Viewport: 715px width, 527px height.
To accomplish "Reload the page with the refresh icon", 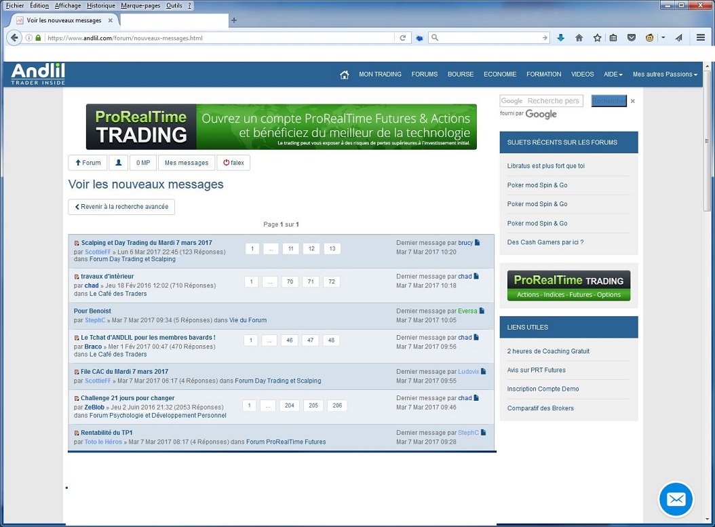I will 403,38.
